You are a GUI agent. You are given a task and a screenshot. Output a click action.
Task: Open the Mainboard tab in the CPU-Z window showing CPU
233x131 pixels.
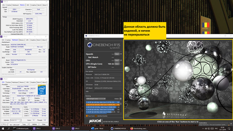(x=15, y=82)
